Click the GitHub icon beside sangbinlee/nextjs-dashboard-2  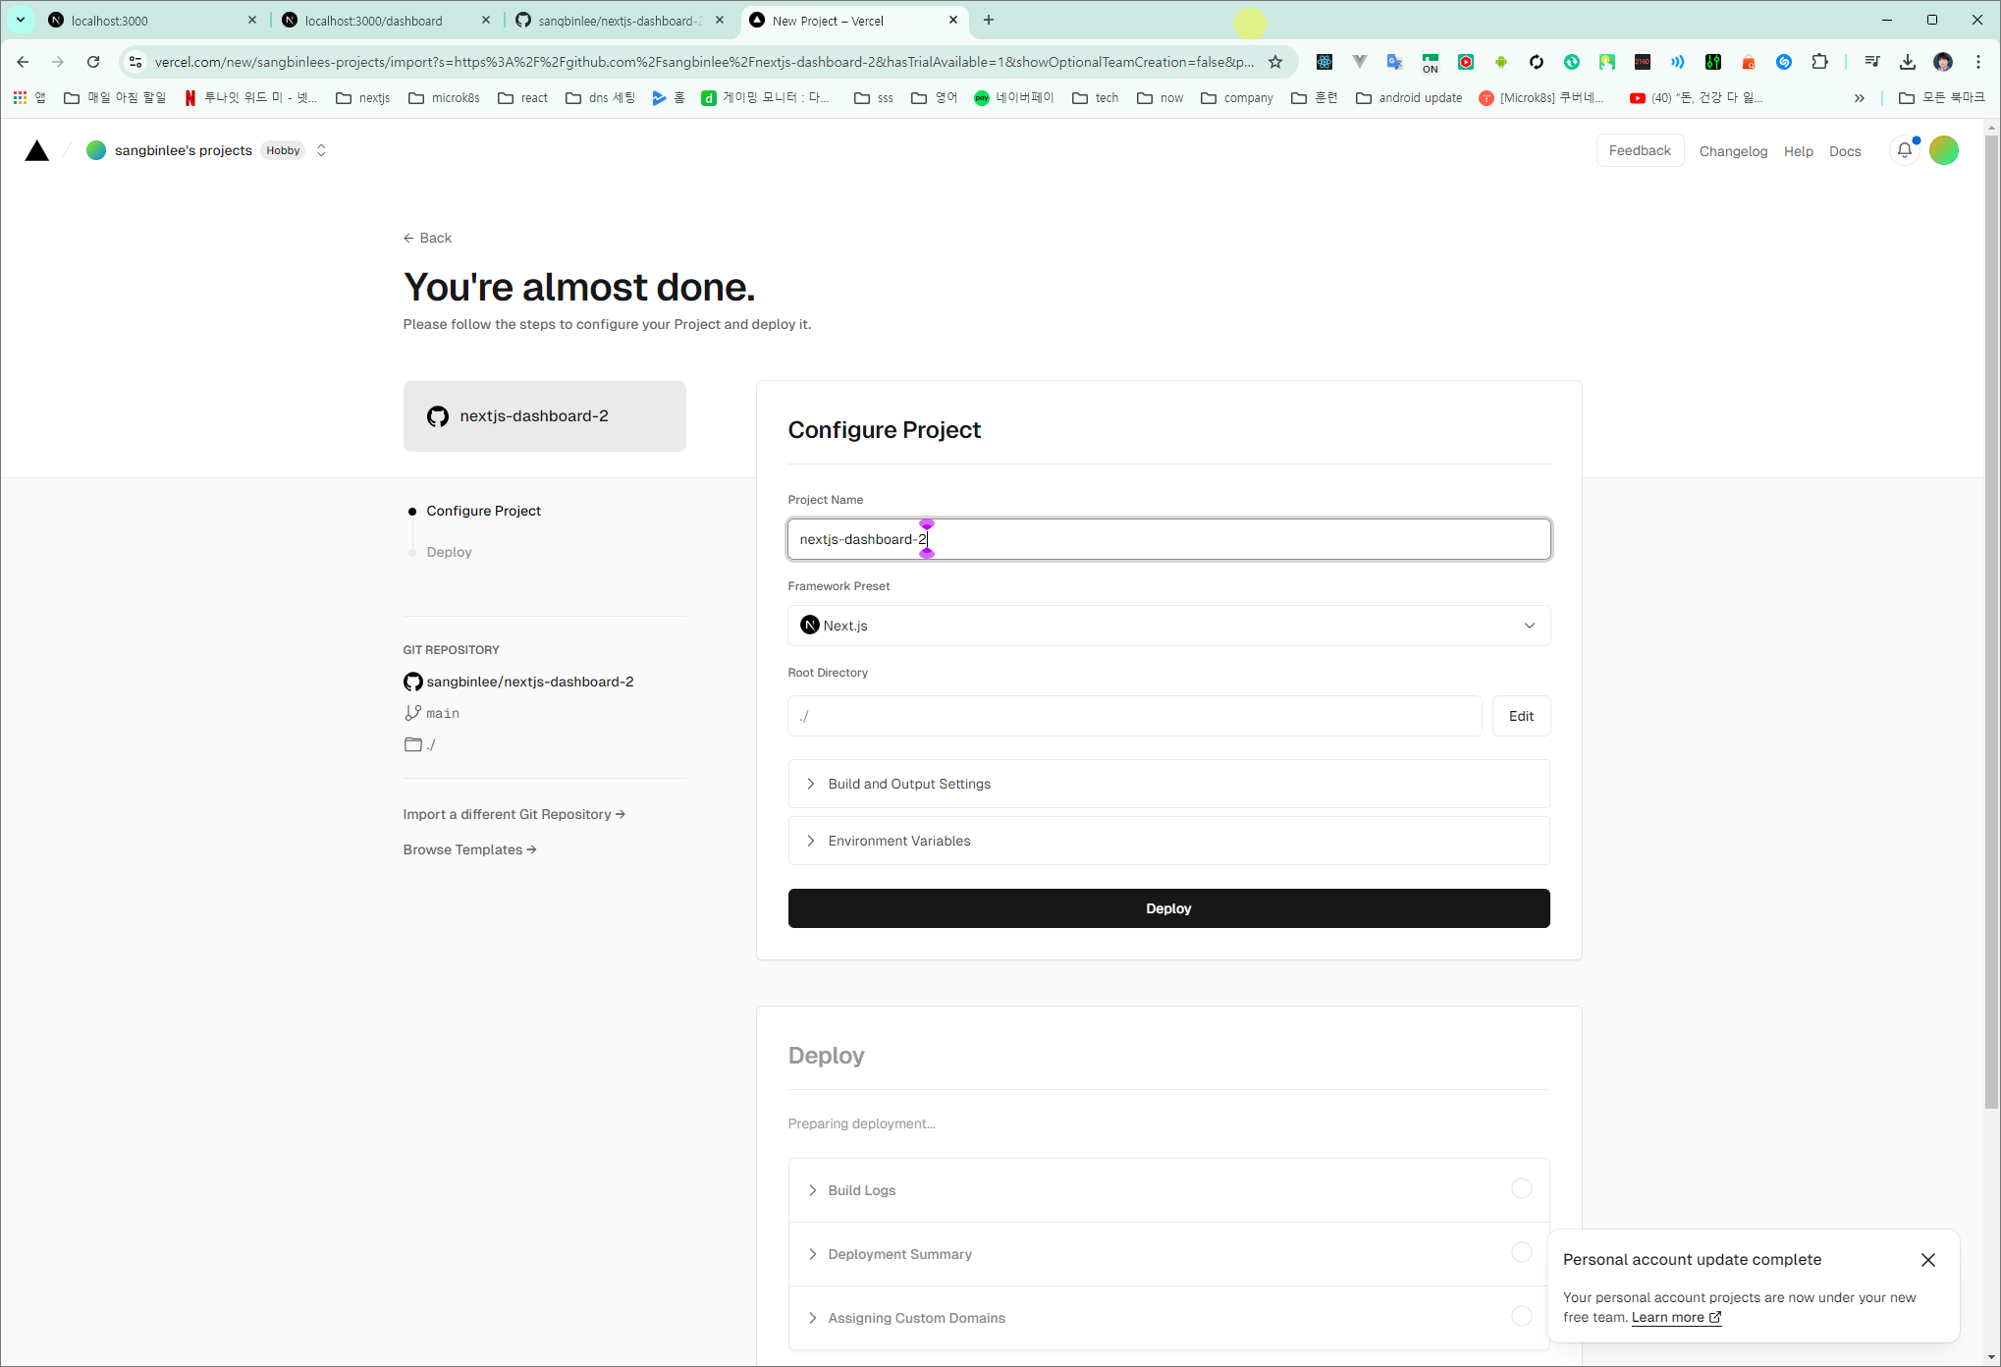[412, 682]
